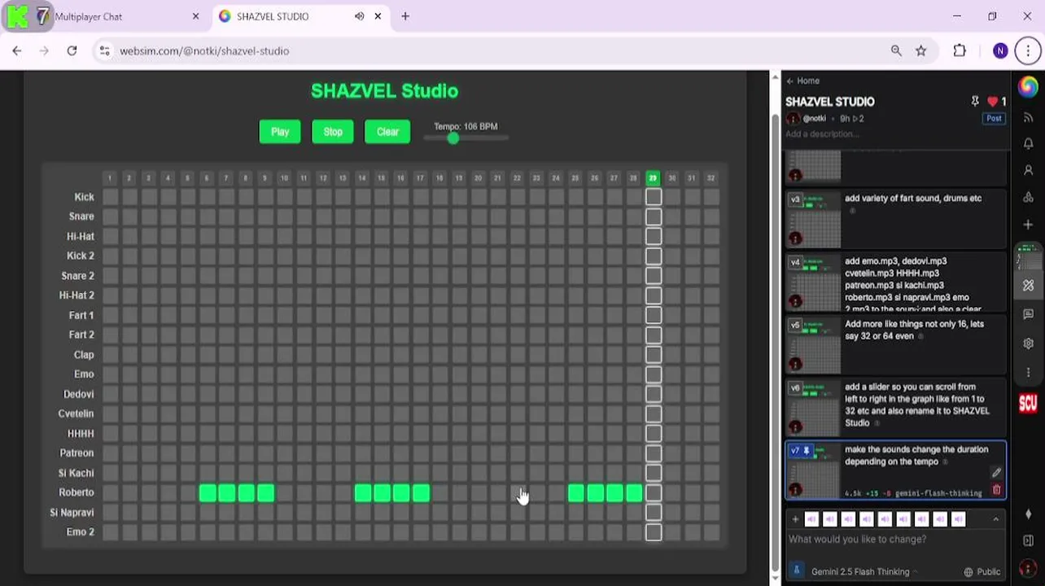Clear all steps in the grid

387,132
